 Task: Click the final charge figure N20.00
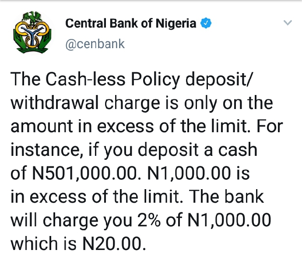coord(114,243)
